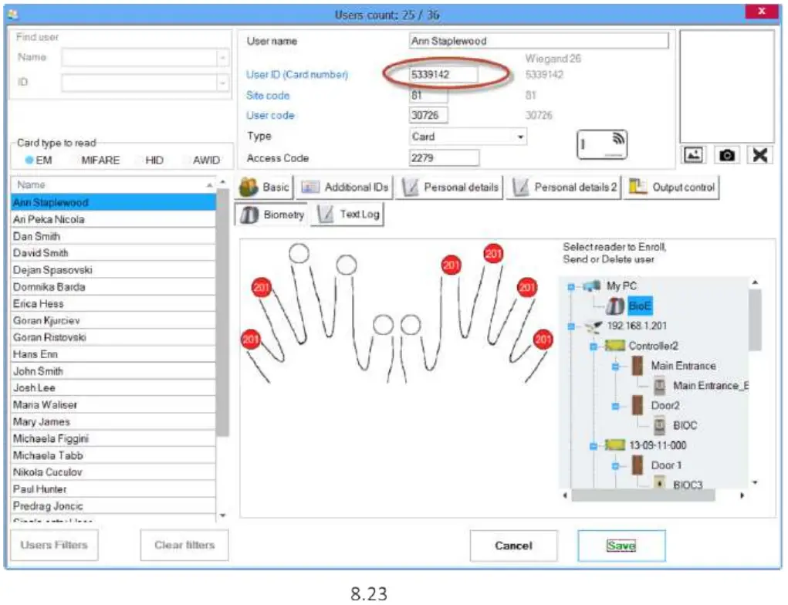This screenshot has height=605, width=788.
Task: Switch to the Additional IDs tab
Action: (346, 188)
